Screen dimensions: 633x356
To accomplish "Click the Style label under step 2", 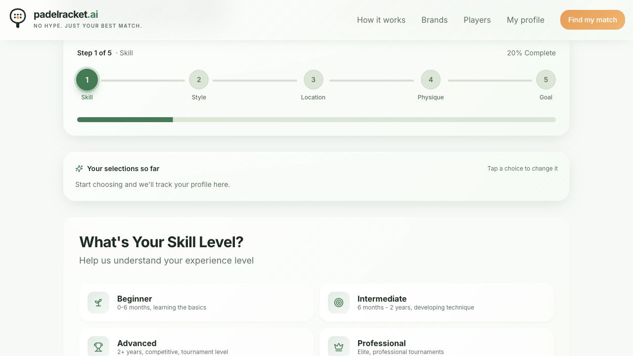I will coord(199,97).
